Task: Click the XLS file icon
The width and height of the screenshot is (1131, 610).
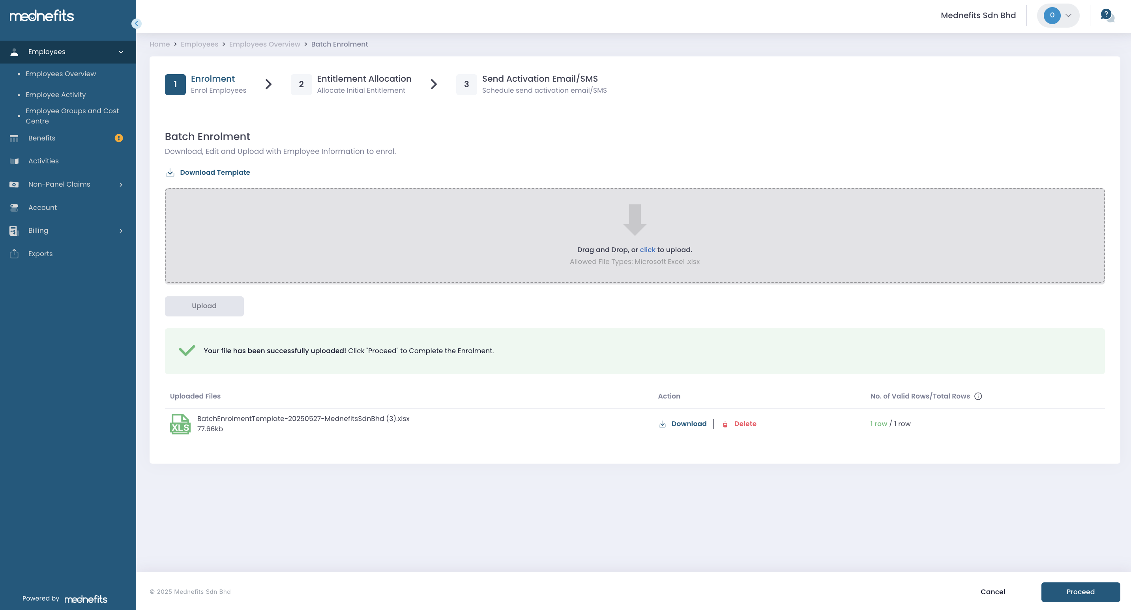Action: (180, 424)
